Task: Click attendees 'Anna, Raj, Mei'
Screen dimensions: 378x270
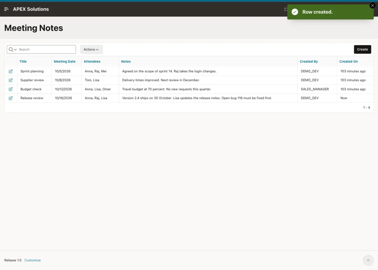Action: (96, 71)
